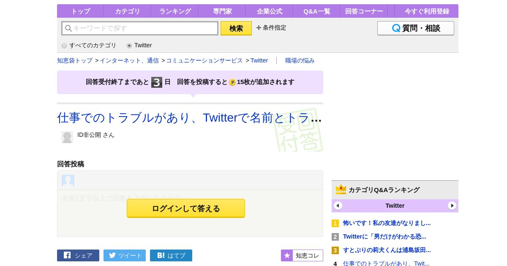The height and width of the screenshot is (266, 507).
Task: Open 知恵袋トップ breadcrumb link
Action: (75, 60)
